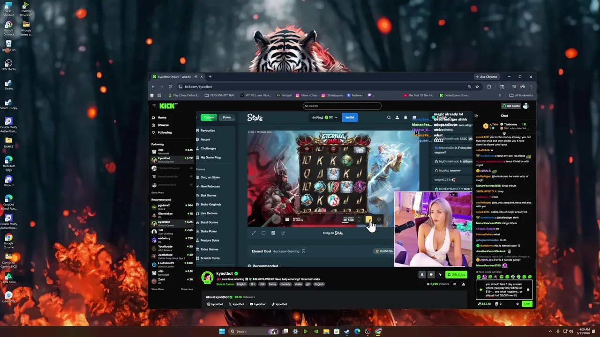The image size is (600, 337).
Task: Open Favourites in the Stake sidebar
Action: coord(206,131)
